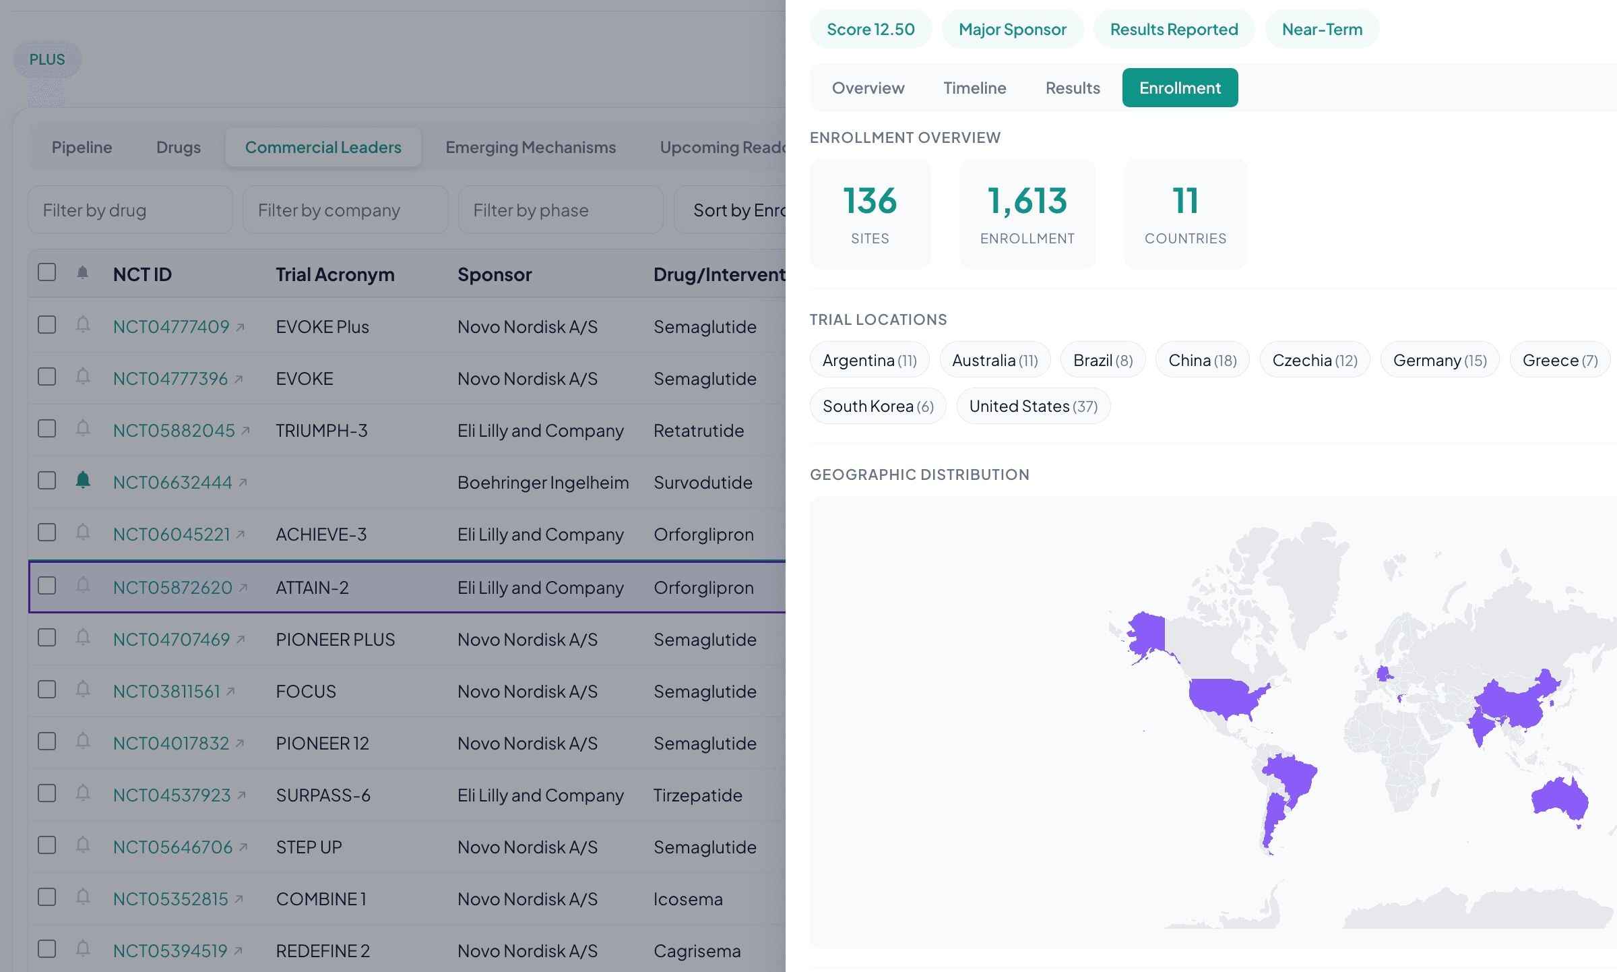The image size is (1617, 972).
Task: Toggle alert bell for STEP UP row
Action: click(83, 845)
